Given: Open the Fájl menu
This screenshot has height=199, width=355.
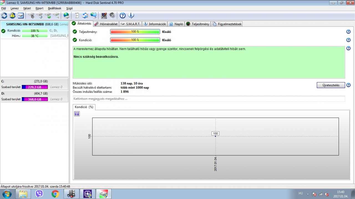Looking at the screenshot, I should point(4,8).
